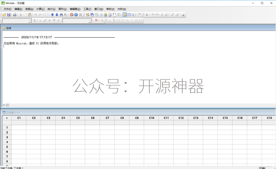Go to previous command with blue up arrow
This screenshot has height=169, width=276.
pyautogui.click(x=52, y=15)
